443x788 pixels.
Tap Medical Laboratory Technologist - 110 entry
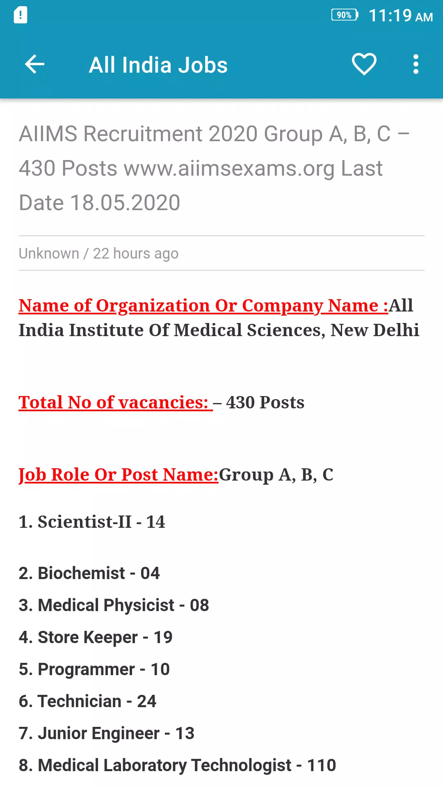pyautogui.click(x=177, y=765)
